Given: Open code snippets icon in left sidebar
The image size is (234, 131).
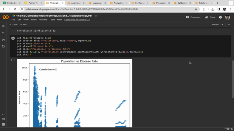Looking at the screenshot, I should 3,114.
